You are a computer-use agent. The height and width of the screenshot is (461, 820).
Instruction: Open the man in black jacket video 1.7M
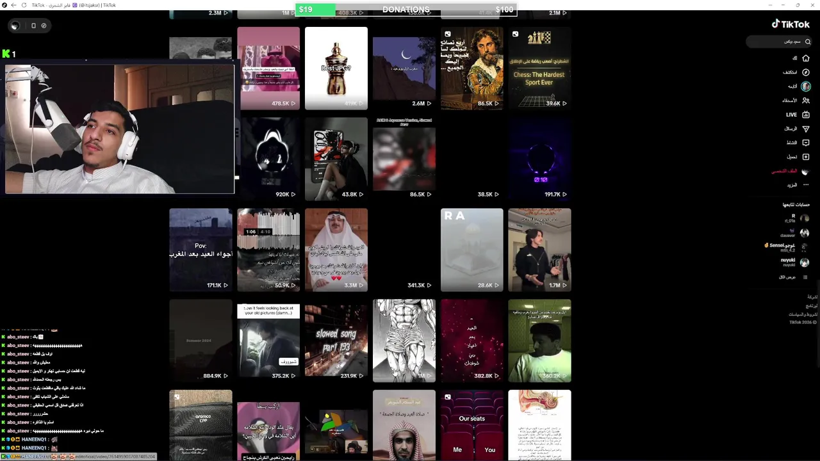pyautogui.click(x=539, y=250)
